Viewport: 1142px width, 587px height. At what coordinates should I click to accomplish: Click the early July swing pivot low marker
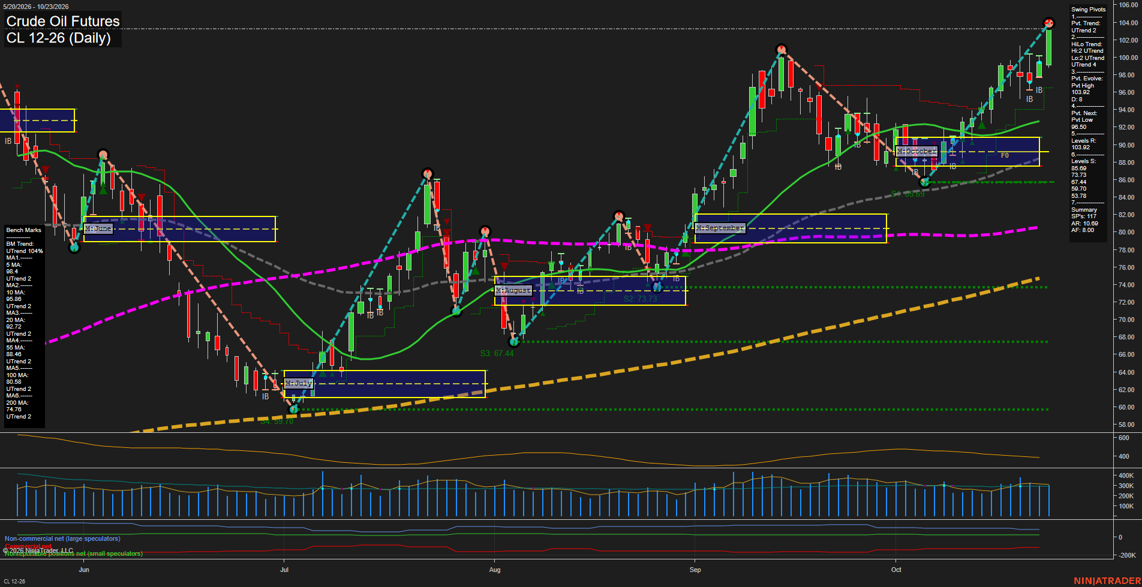pyautogui.click(x=293, y=409)
